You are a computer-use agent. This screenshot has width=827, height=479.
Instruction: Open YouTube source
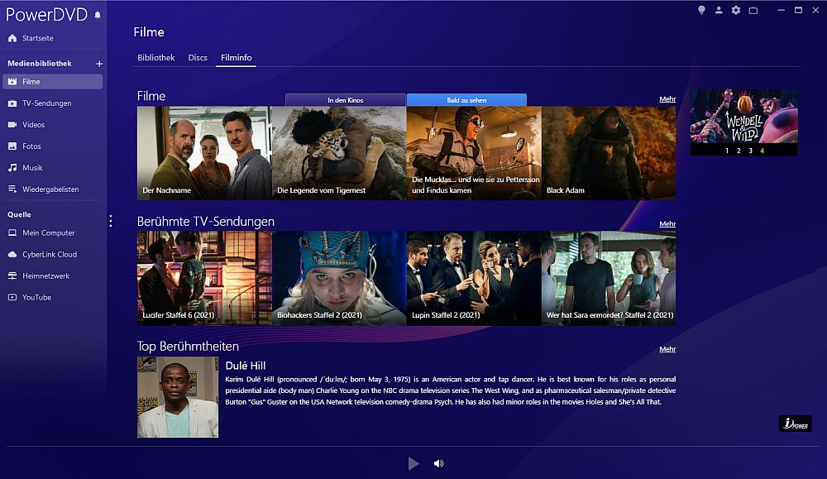tap(52, 297)
